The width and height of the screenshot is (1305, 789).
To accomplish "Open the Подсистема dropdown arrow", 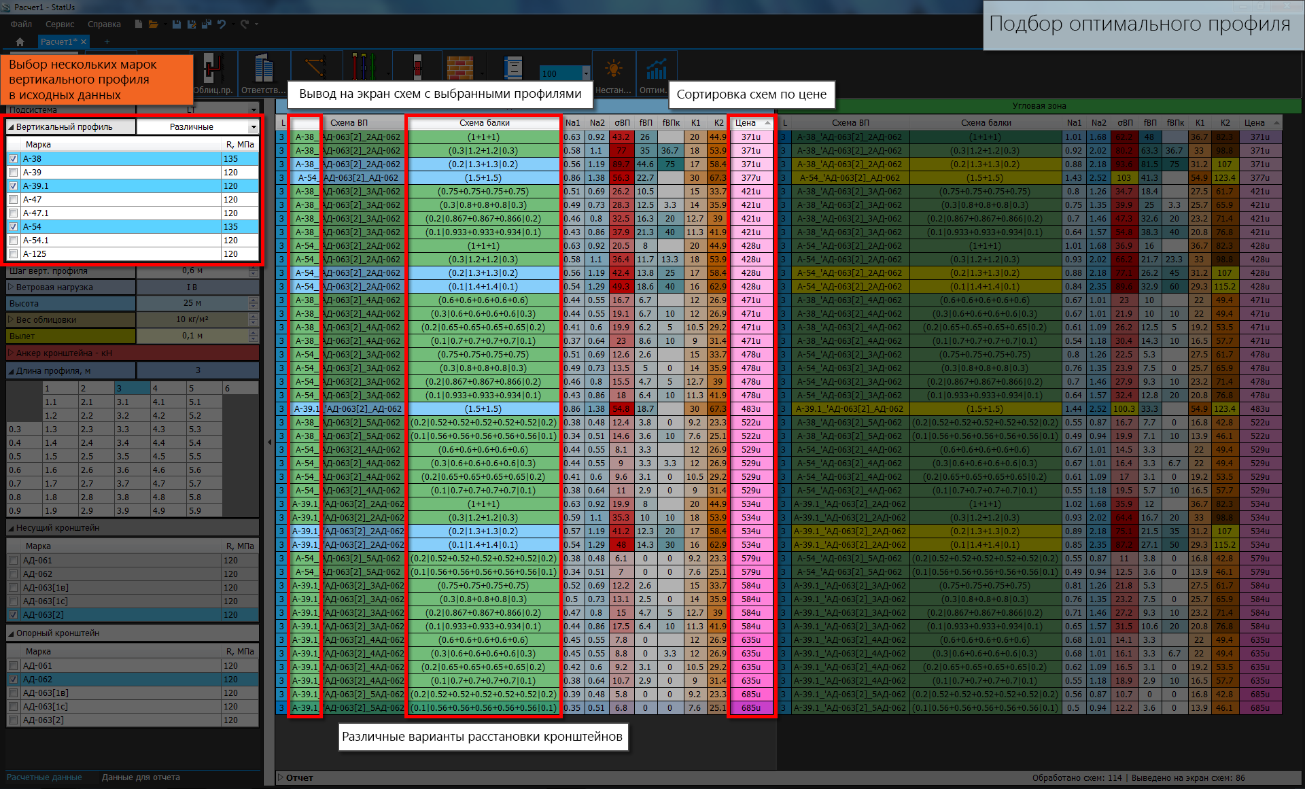I will [x=254, y=109].
